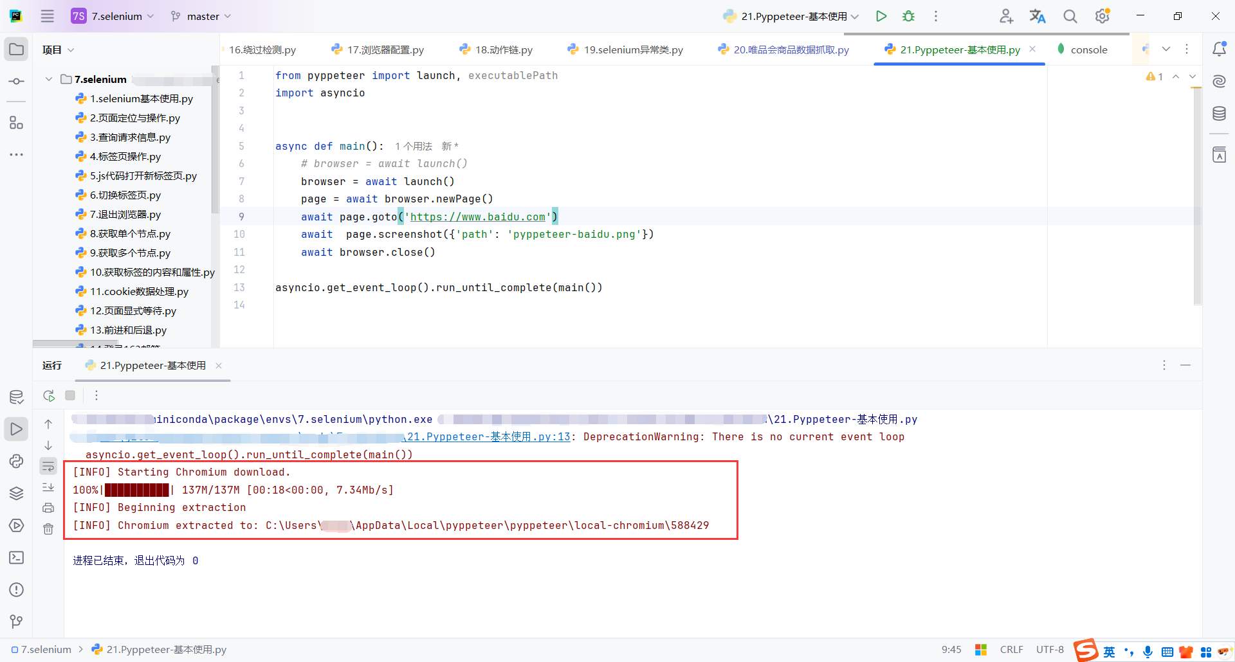Viewport: 1235px width, 662px height.
Task: Switch to the 17.浏览器配置.py tab
Action: [378, 49]
